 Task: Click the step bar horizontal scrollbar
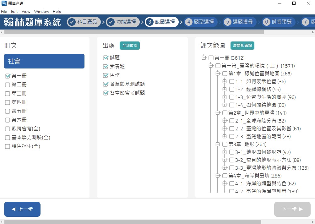[x=134, y=32]
